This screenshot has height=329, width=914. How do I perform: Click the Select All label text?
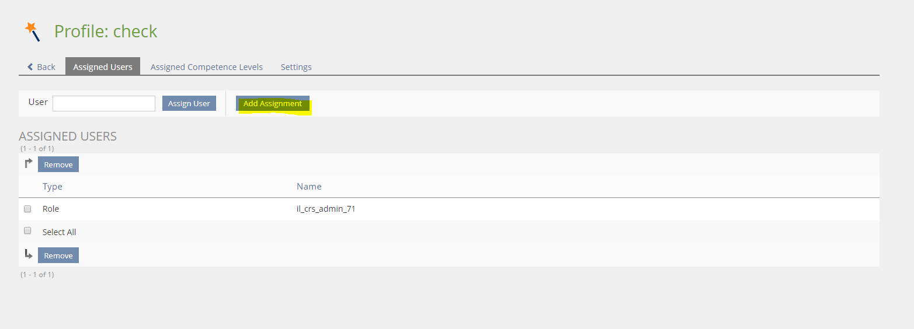click(59, 232)
